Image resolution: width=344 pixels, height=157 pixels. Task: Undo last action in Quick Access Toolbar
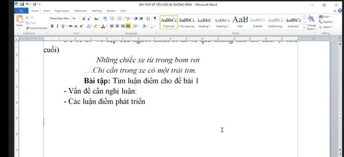click(x=27, y=4)
